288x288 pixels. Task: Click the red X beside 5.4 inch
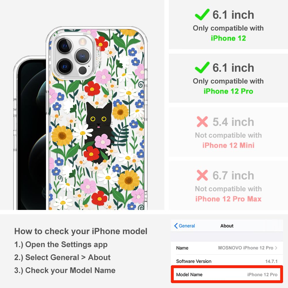202,122
